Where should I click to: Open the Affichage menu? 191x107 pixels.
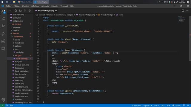click(35, 6)
